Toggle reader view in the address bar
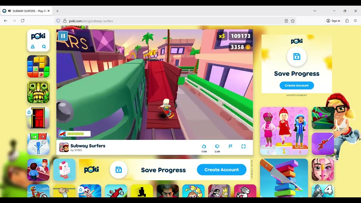Viewport: 361px width, 203px height. click(286, 21)
